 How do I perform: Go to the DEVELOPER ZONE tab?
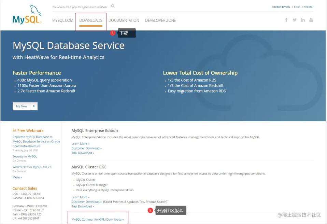(160, 20)
